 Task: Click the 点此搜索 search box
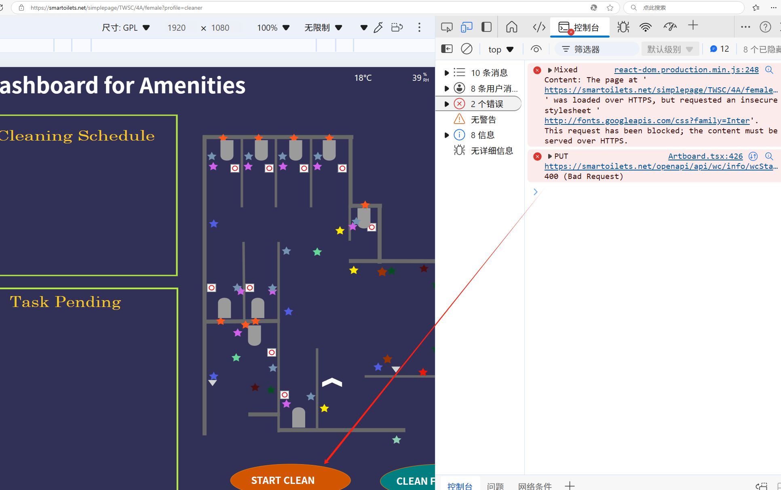[x=684, y=8]
